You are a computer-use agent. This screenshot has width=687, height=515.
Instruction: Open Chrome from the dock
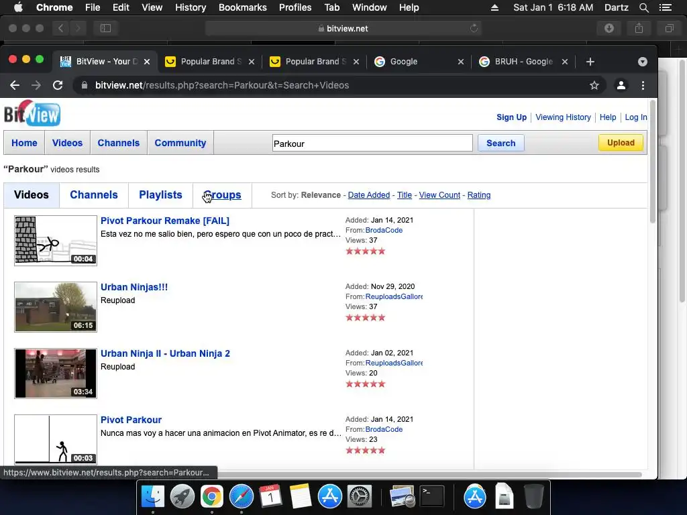click(211, 497)
